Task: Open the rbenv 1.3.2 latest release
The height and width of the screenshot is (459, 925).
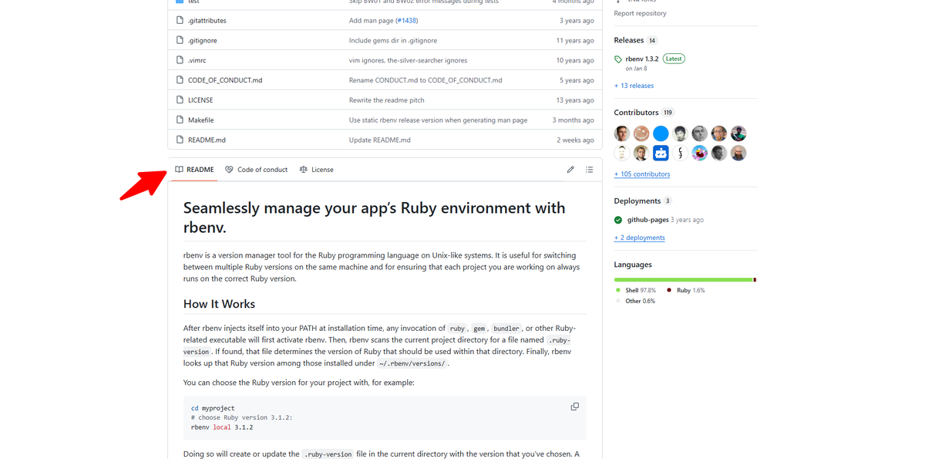Action: 642,59
